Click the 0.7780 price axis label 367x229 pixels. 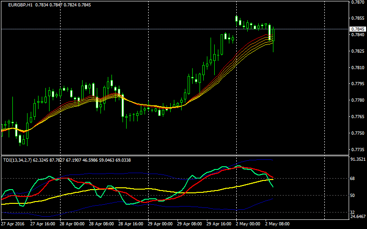(x=357, y=100)
